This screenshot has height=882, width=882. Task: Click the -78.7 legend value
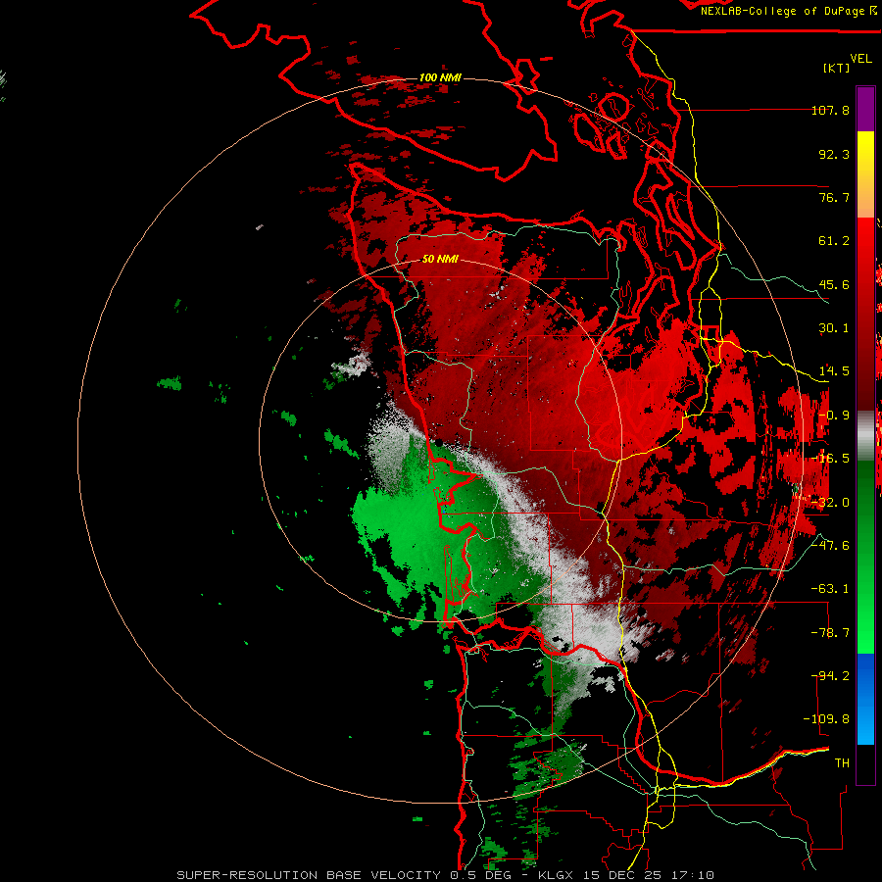(x=830, y=633)
